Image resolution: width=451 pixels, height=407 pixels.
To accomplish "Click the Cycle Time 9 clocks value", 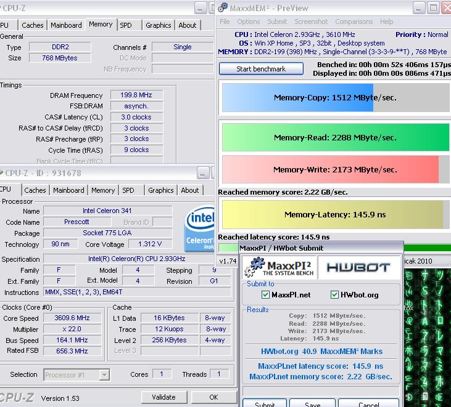I will tap(136, 150).
